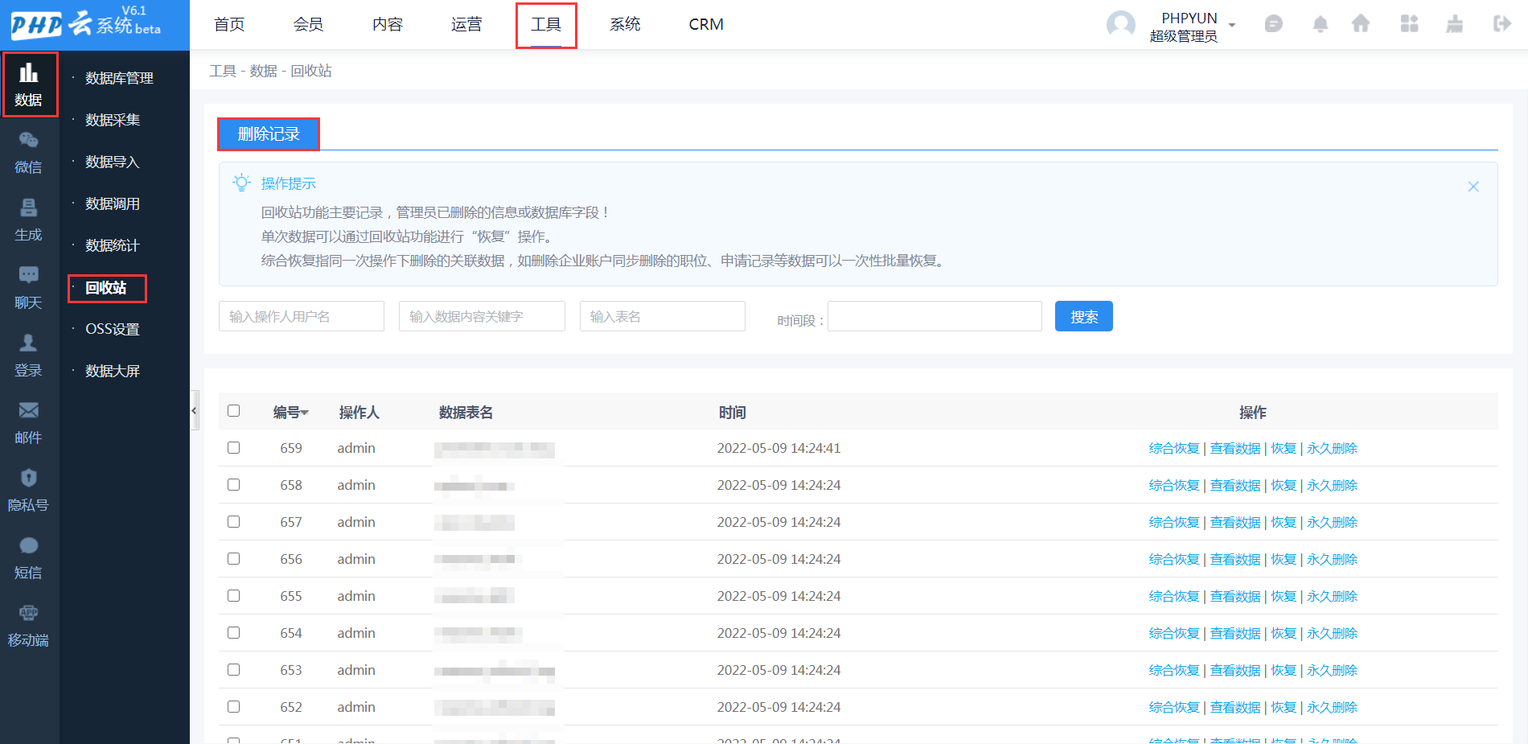The image size is (1528, 744).
Task: Open the 会员 top menu
Action: [308, 25]
